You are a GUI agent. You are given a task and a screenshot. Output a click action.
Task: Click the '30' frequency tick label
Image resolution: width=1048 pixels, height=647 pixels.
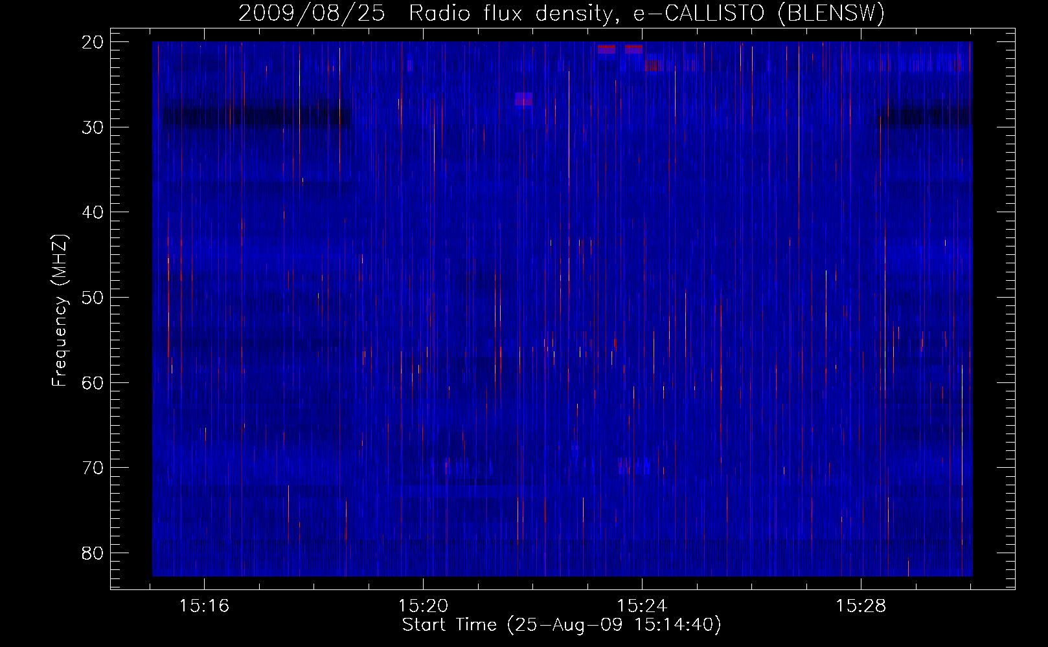point(93,127)
